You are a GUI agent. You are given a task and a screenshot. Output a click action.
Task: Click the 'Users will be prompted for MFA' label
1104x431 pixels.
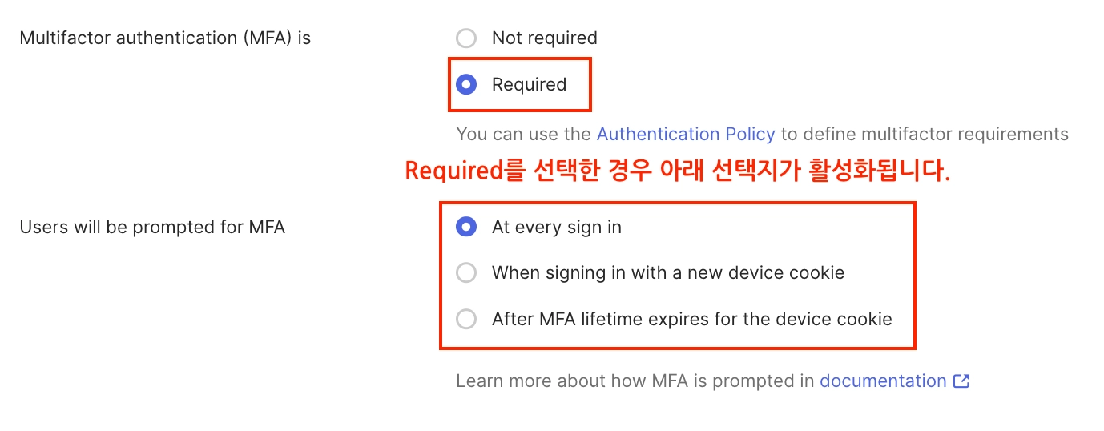click(x=152, y=228)
